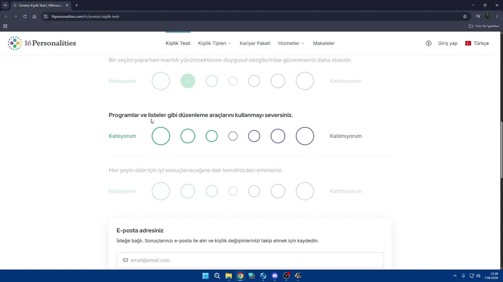
Task: Open a new browser tab
Action: click(76, 5)
